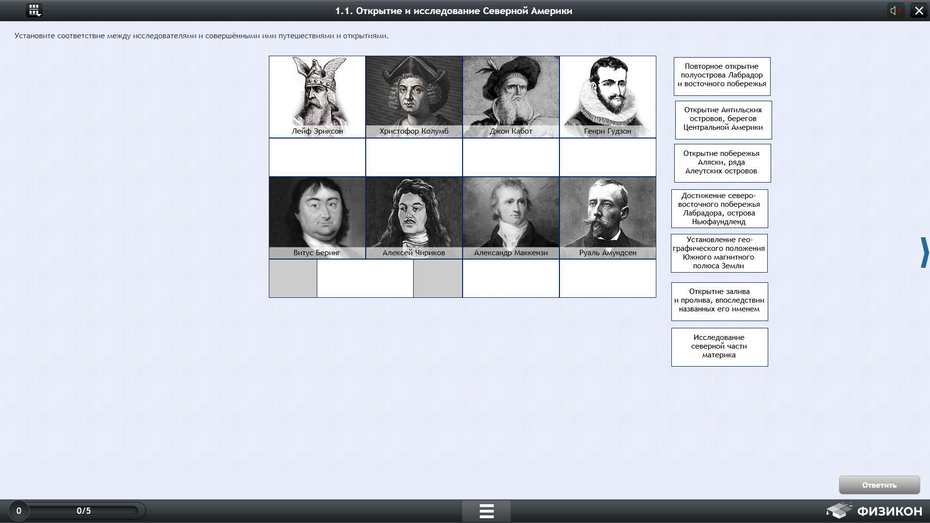Click the Ответить button

tap(879, 485)
